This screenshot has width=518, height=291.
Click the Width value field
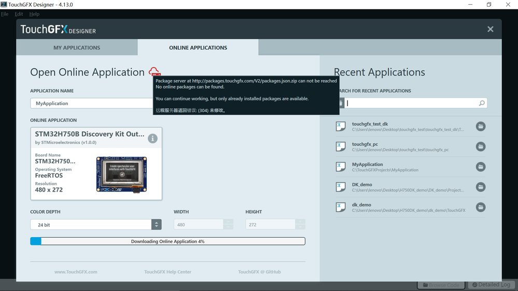[x=199, y=224]
